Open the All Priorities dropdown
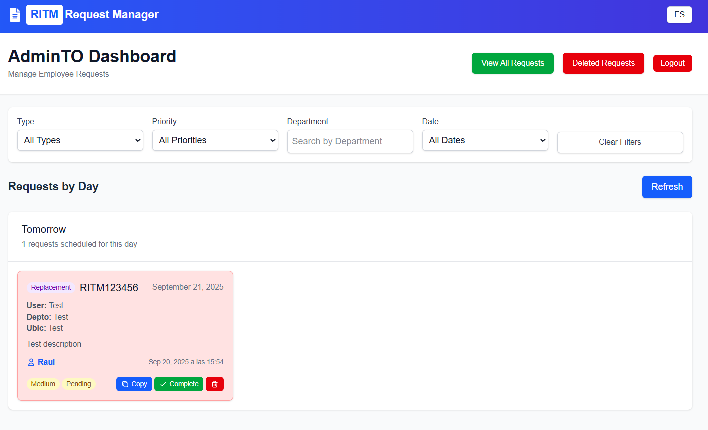 (x=215, y=140)
